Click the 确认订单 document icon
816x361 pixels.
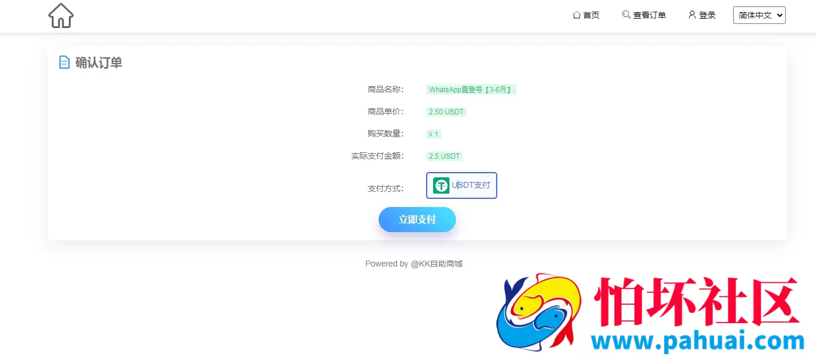point(64,62)
